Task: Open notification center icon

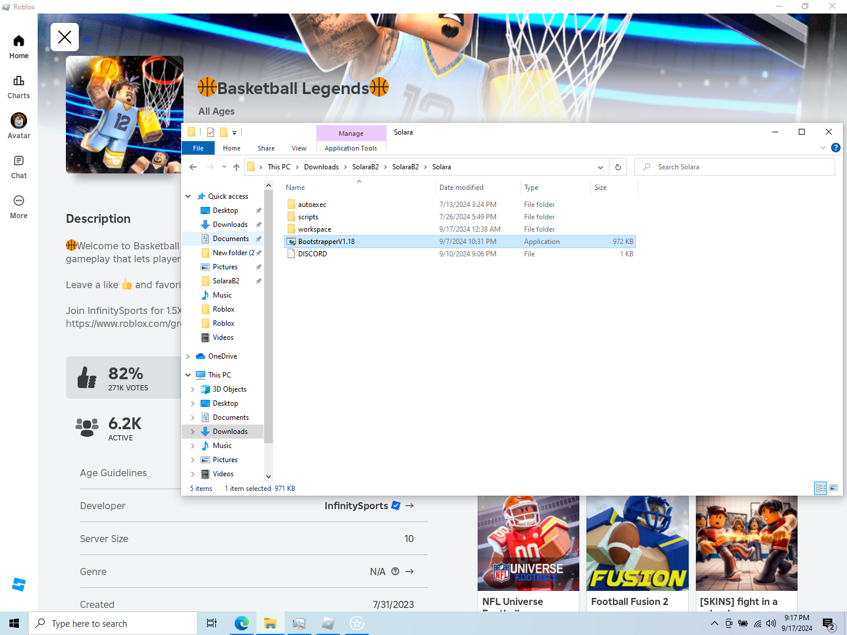Action: tap(829, 624)
